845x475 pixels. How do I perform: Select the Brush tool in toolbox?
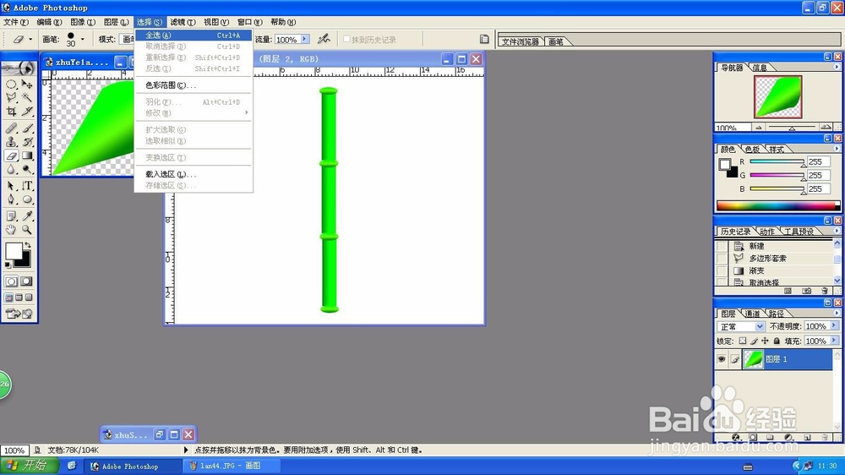point(27,128)
